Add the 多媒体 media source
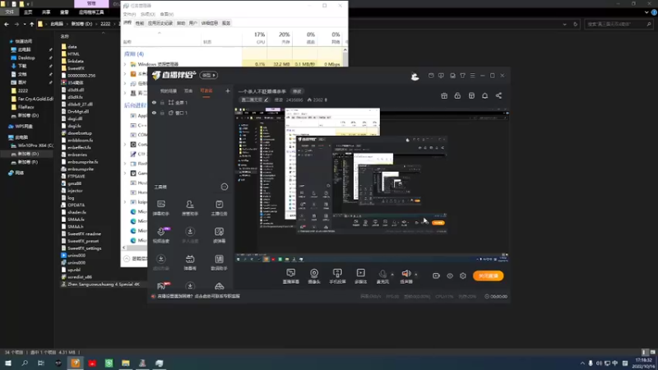Screen dimensions: 658x370 pyautogui.click(x=360, y=276)
